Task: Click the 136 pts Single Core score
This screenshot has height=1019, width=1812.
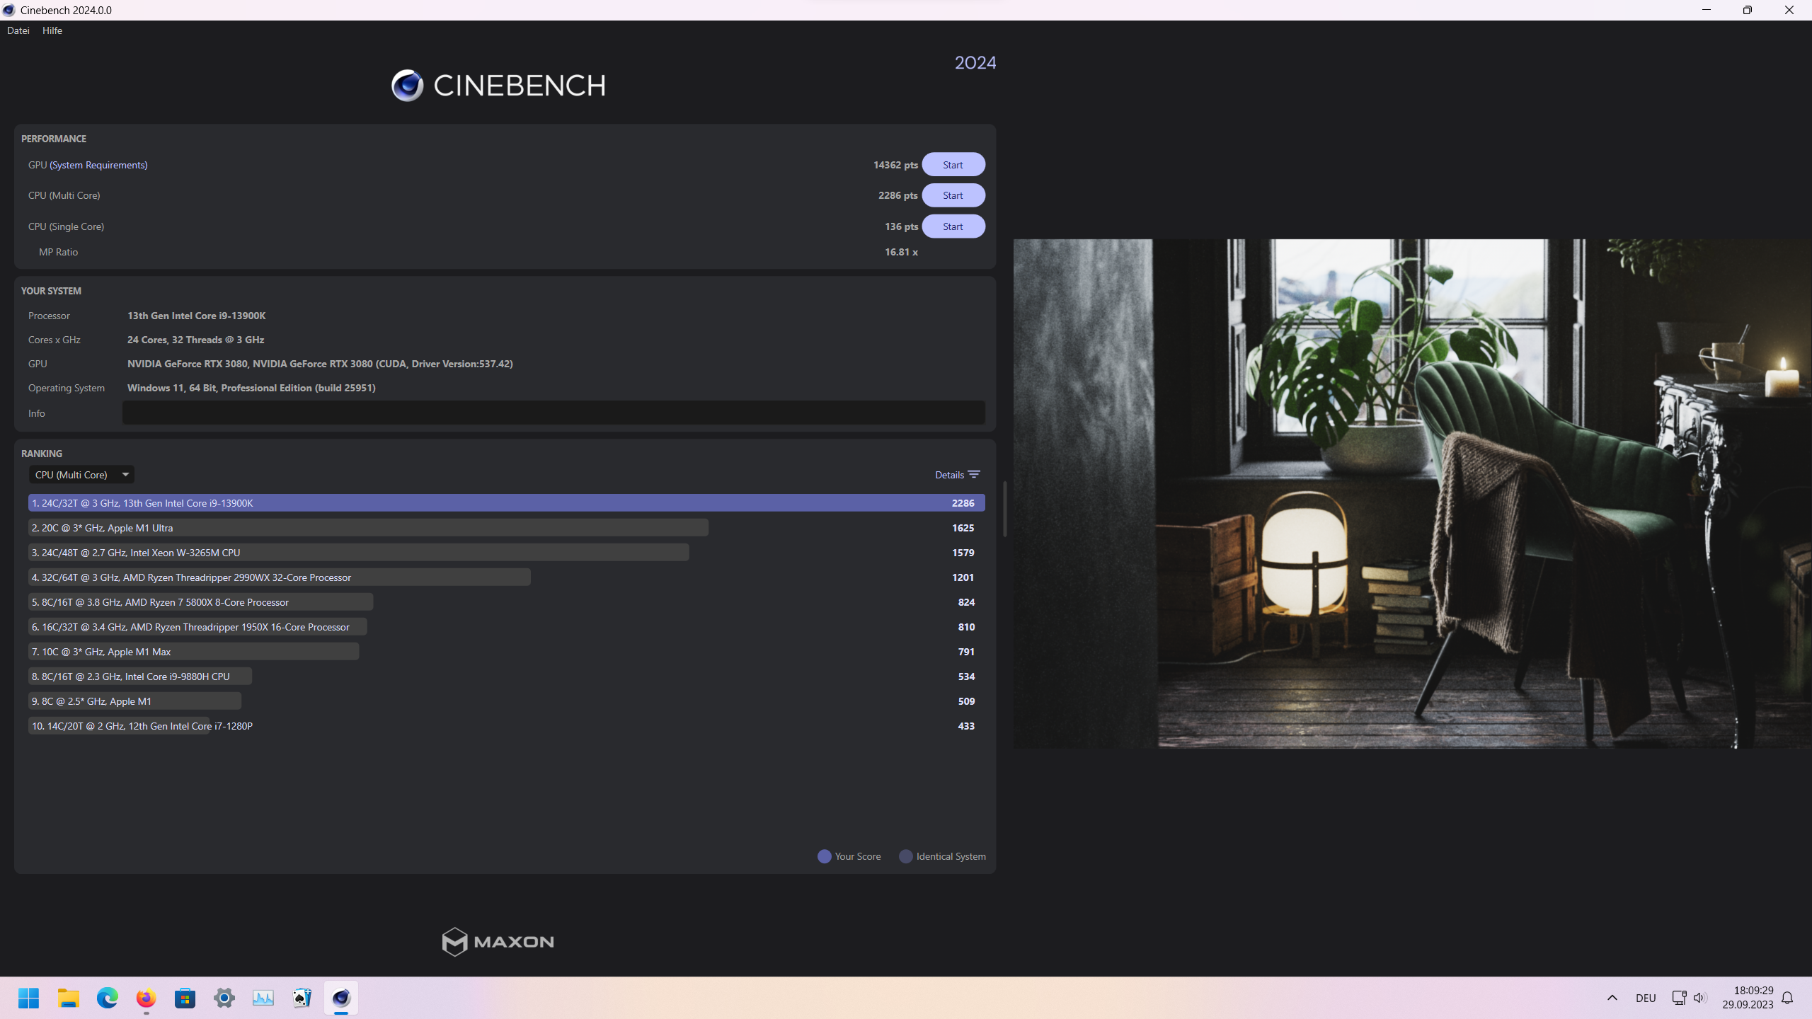Action: coord(901,226)
